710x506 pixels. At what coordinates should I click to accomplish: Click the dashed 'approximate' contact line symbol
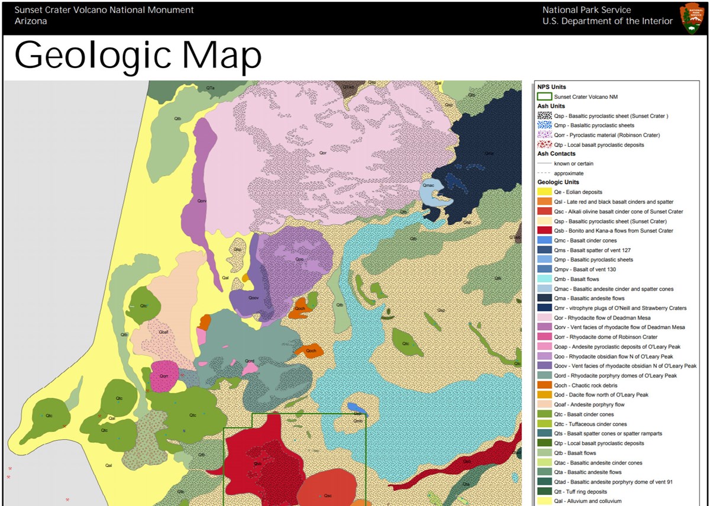[544, 173]
